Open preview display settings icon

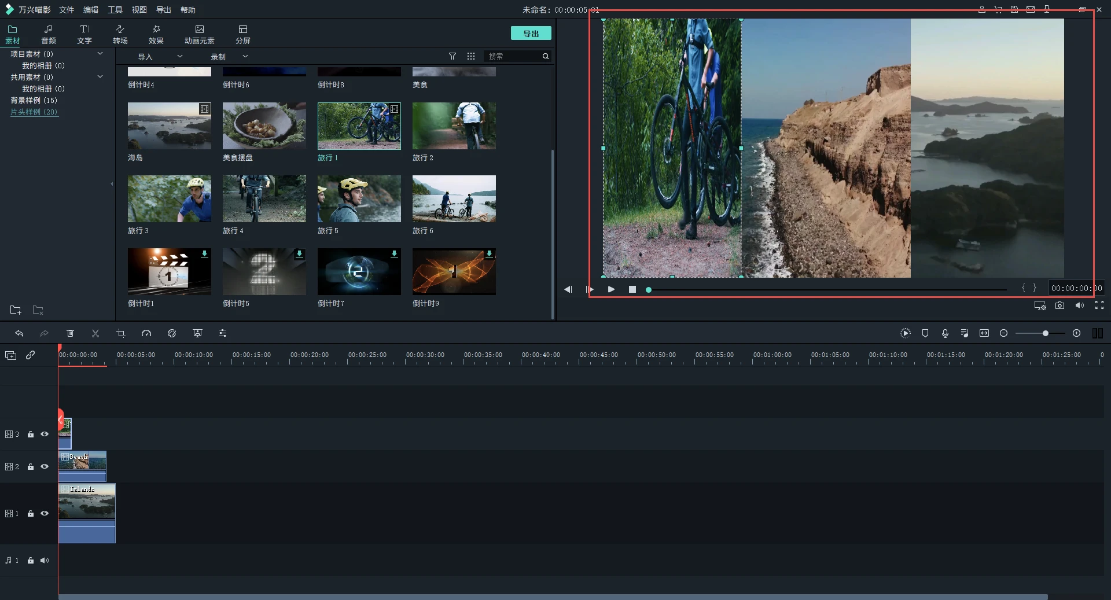[x=1040, y=305]
